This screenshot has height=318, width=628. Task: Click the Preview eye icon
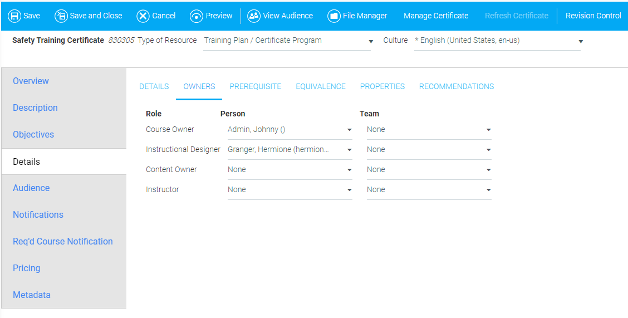click(196, 16)
